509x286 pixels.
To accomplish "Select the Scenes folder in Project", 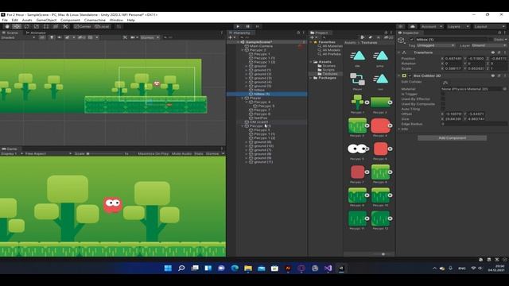I will (328, 66).
